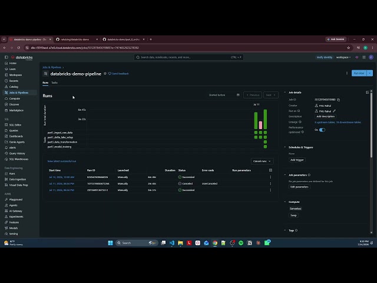The height and width of the screenshot is (283, 377).
Task: Open the workspace switcher dropdown
Action: (x=343, y=57)
